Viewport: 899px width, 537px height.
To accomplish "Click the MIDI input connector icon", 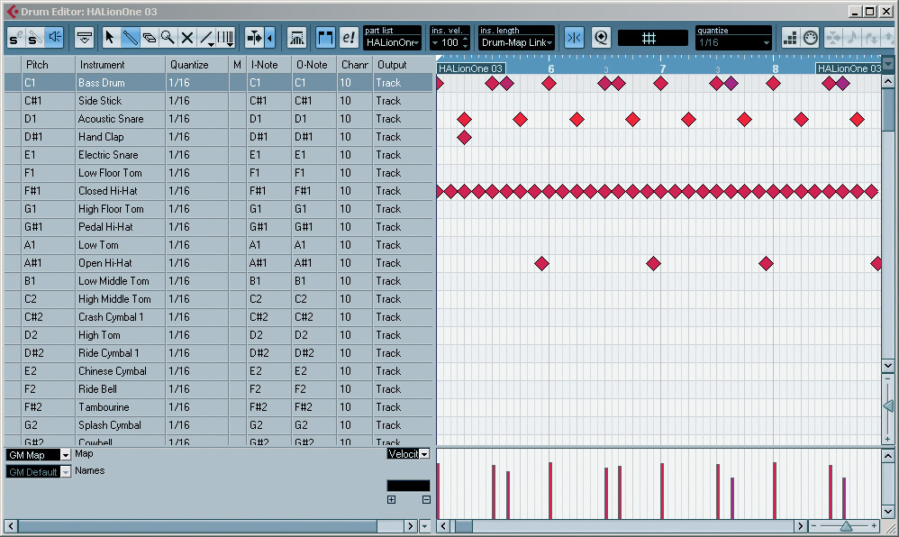I will click(x=810, y=38).
